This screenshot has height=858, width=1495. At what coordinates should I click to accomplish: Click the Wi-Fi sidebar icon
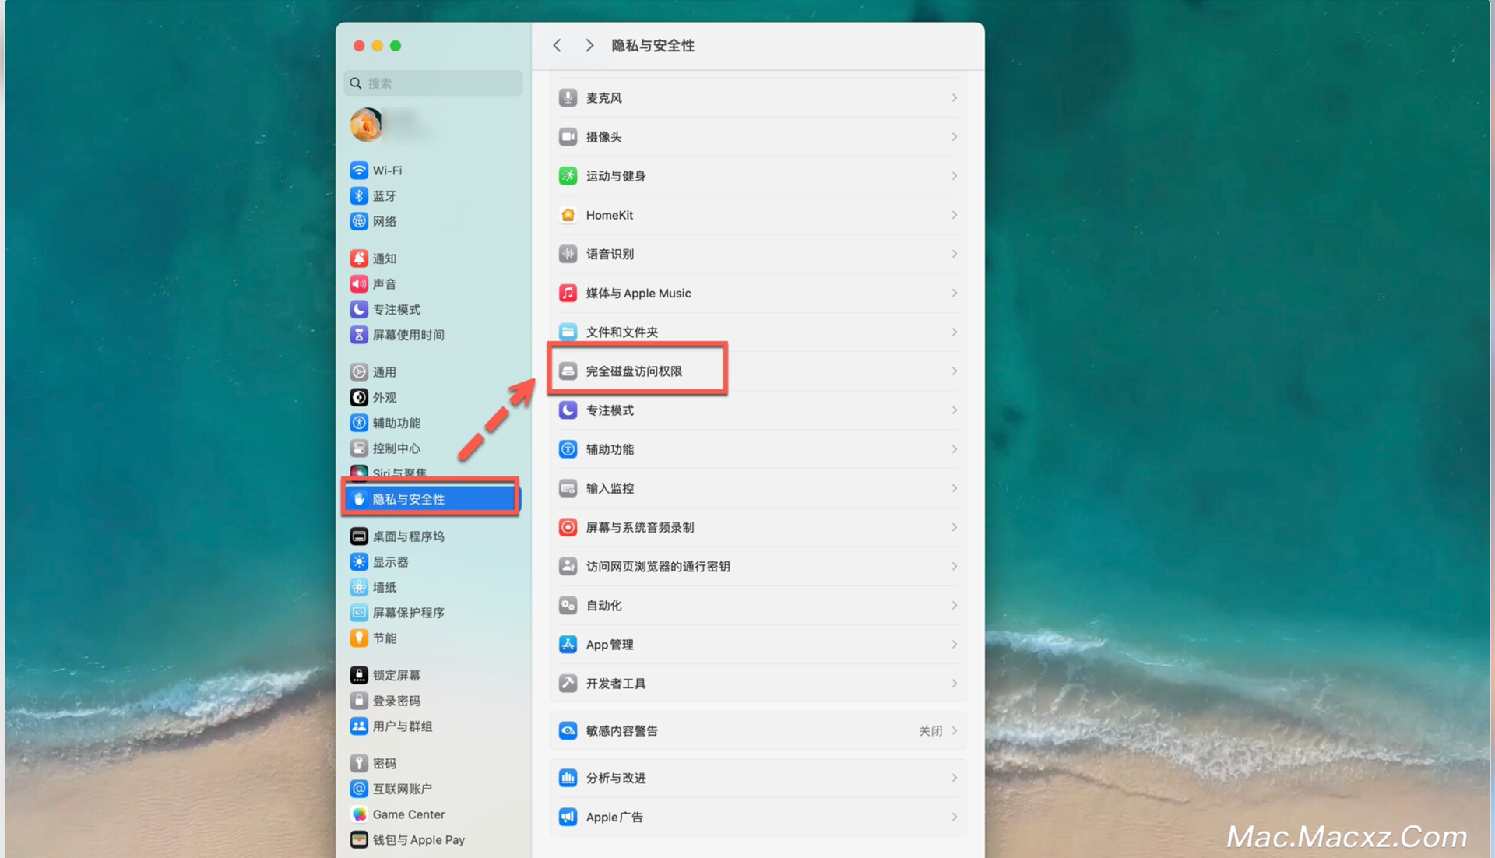click(358, 171)
